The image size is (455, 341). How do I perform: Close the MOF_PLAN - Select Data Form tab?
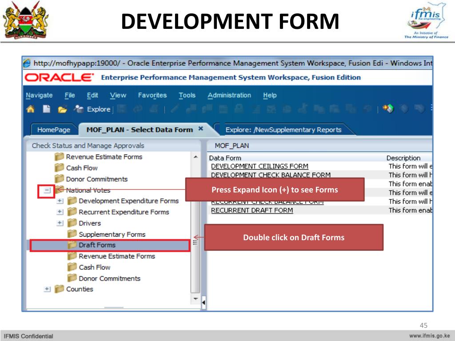tap(200, 128)
